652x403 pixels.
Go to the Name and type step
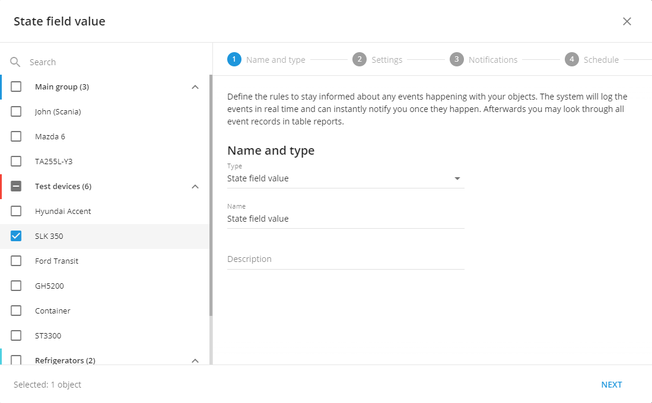pyautogui.click(x=276, y=60)
